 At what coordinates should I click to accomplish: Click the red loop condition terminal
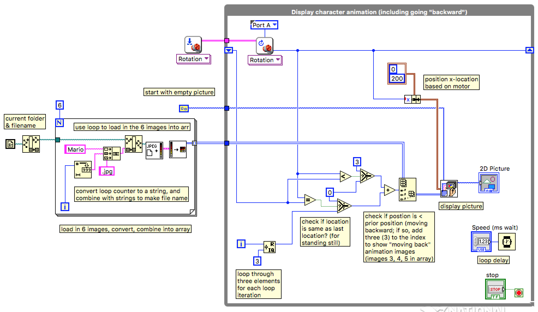[x=519, y=293]
